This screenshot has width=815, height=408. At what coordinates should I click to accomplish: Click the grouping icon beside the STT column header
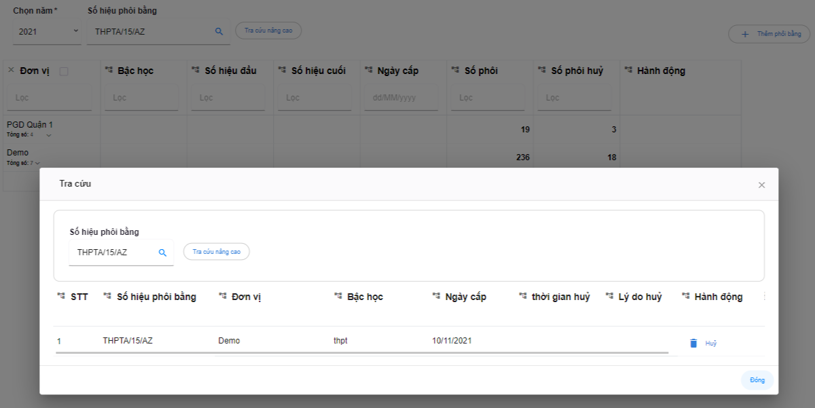point(61,297)
